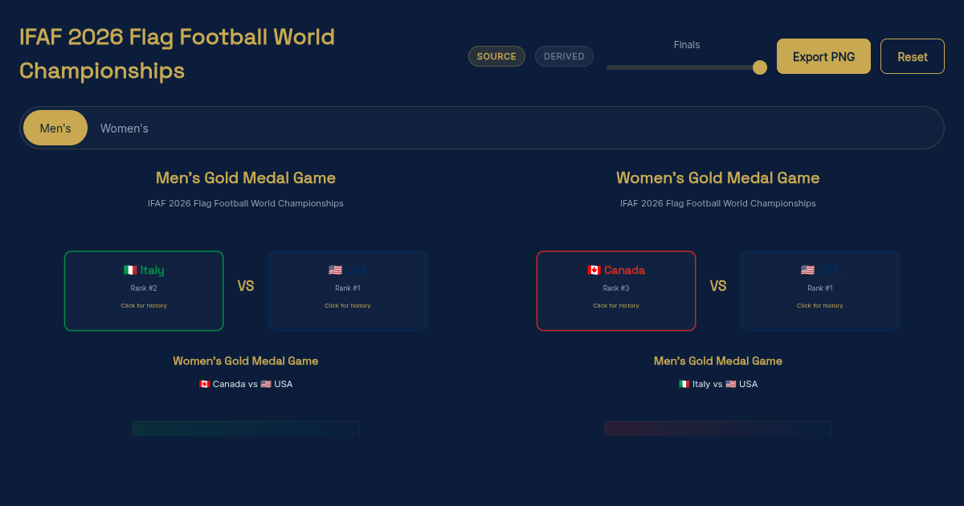Click the Finals slider track
Viewport: 964px width, 506px height.
tap(687, 67)
